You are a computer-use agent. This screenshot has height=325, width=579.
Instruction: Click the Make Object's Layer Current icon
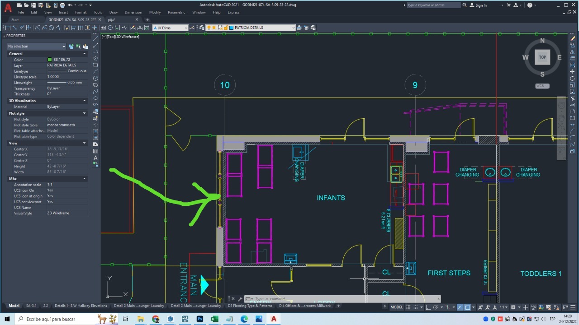click(299, 28)
